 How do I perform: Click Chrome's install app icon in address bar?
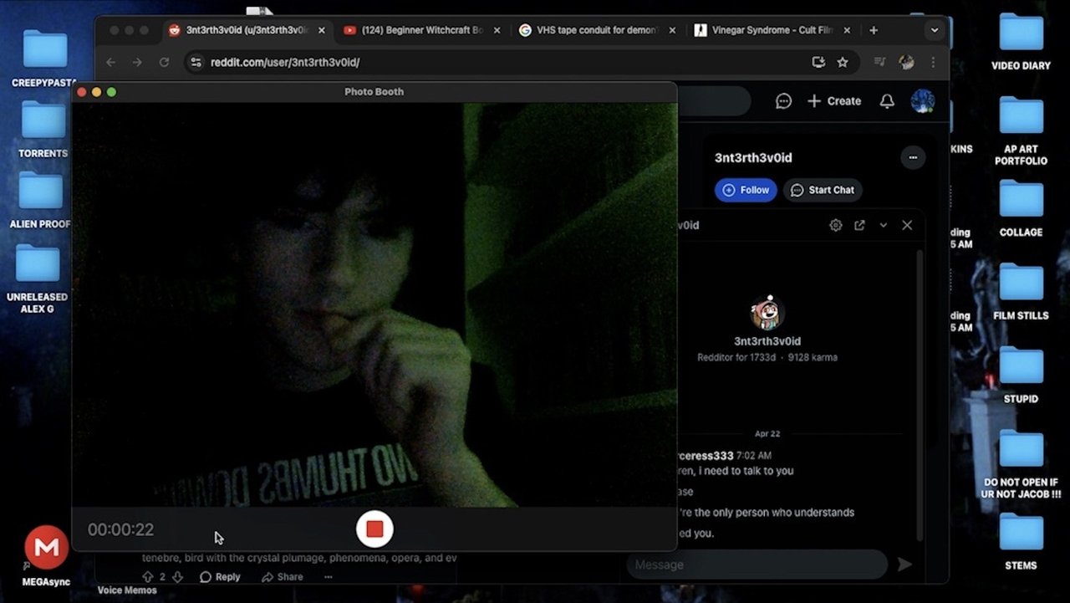818,62
